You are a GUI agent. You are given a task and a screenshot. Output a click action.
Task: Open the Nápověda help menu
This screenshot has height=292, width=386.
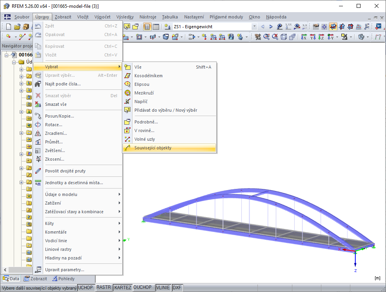tap(276, 17)
